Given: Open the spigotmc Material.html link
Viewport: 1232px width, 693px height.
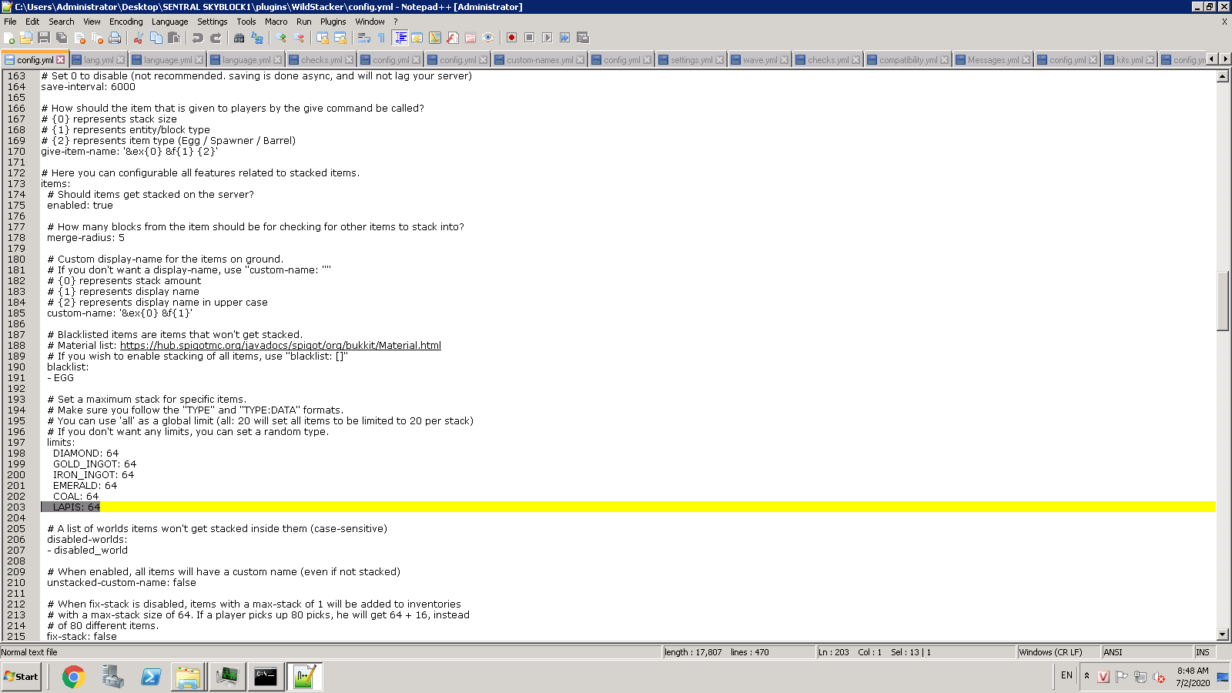Looking at the screenshot, I should [280, 346].
